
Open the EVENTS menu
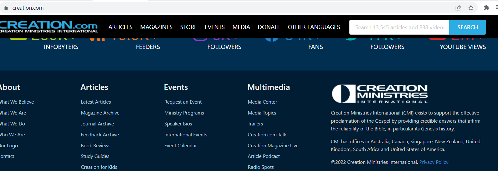(215, 27)
